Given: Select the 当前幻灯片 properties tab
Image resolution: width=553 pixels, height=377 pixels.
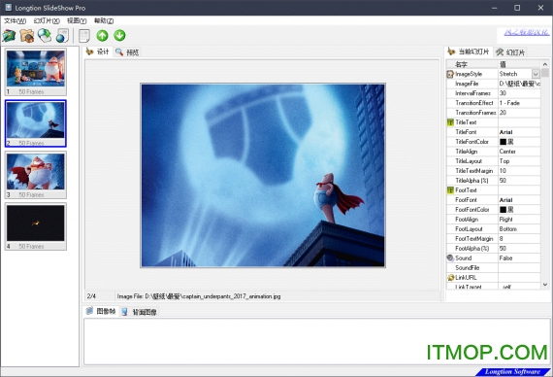Looking at the screenshot, I should [469, 51].
